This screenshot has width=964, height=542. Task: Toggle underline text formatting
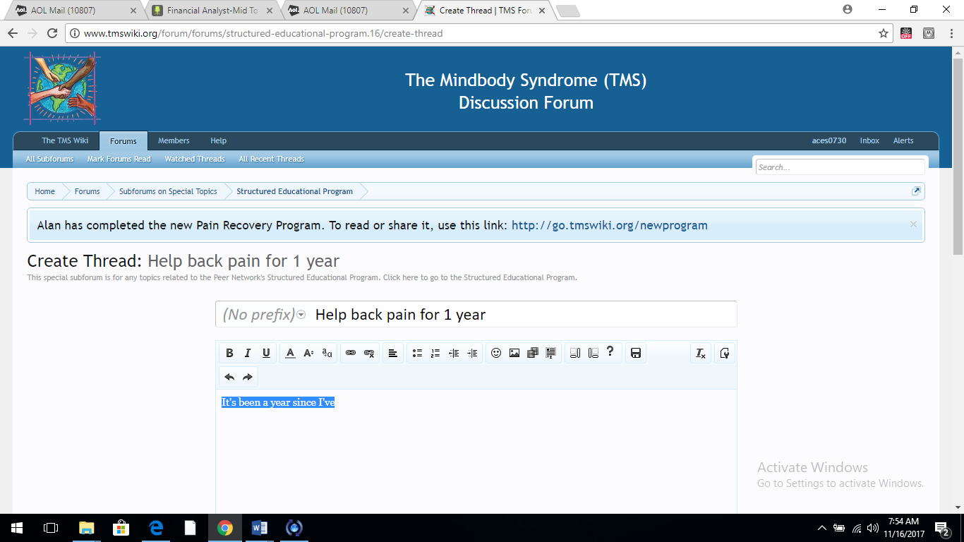266,353
